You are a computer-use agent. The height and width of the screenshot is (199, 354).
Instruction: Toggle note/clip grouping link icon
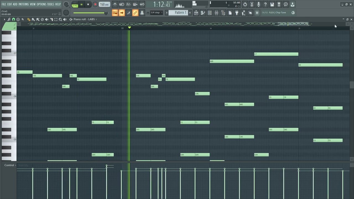pos(135,13)
